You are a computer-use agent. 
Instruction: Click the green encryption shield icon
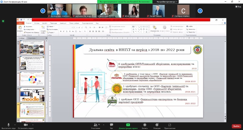tap(3, 21)
